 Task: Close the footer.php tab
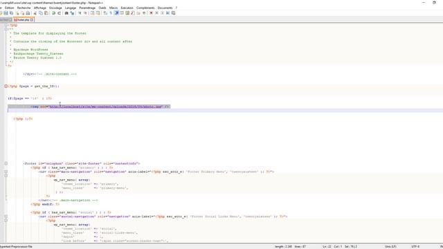(x=32, y=20)
